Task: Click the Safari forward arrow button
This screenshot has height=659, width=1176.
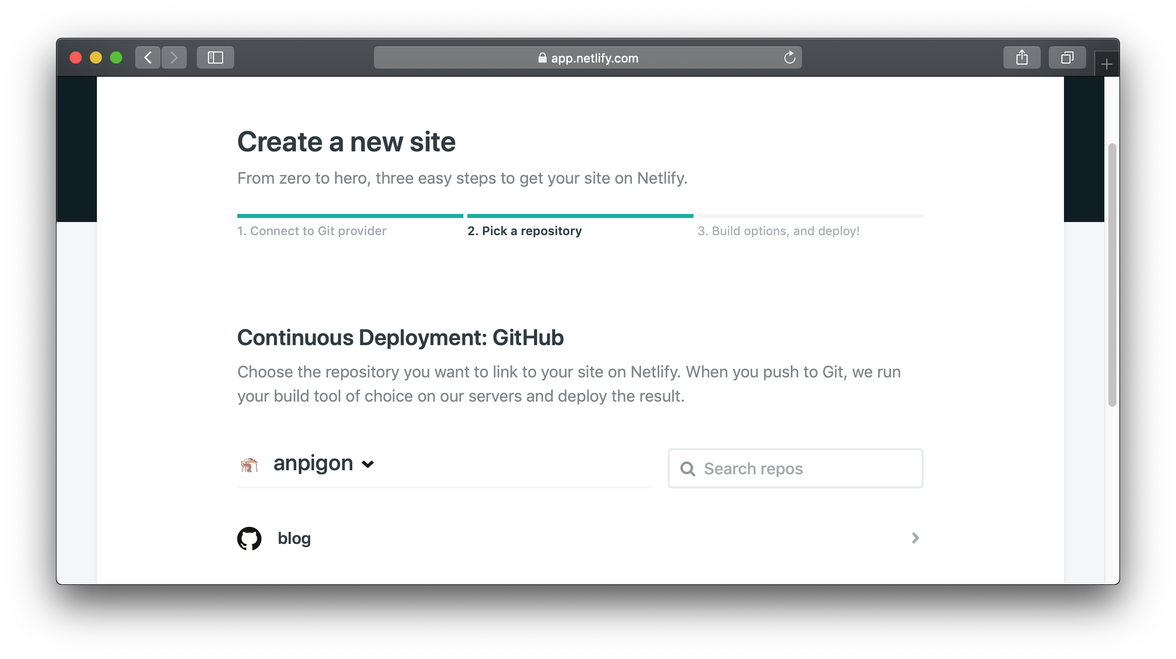Action: point(174,58)
